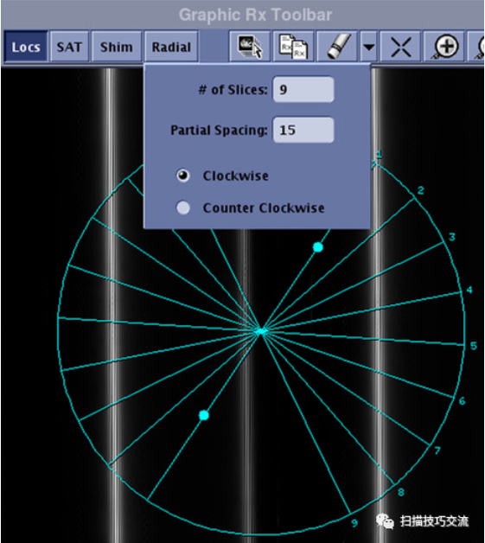Click the # of Slices input field

[x=303, y=90]
